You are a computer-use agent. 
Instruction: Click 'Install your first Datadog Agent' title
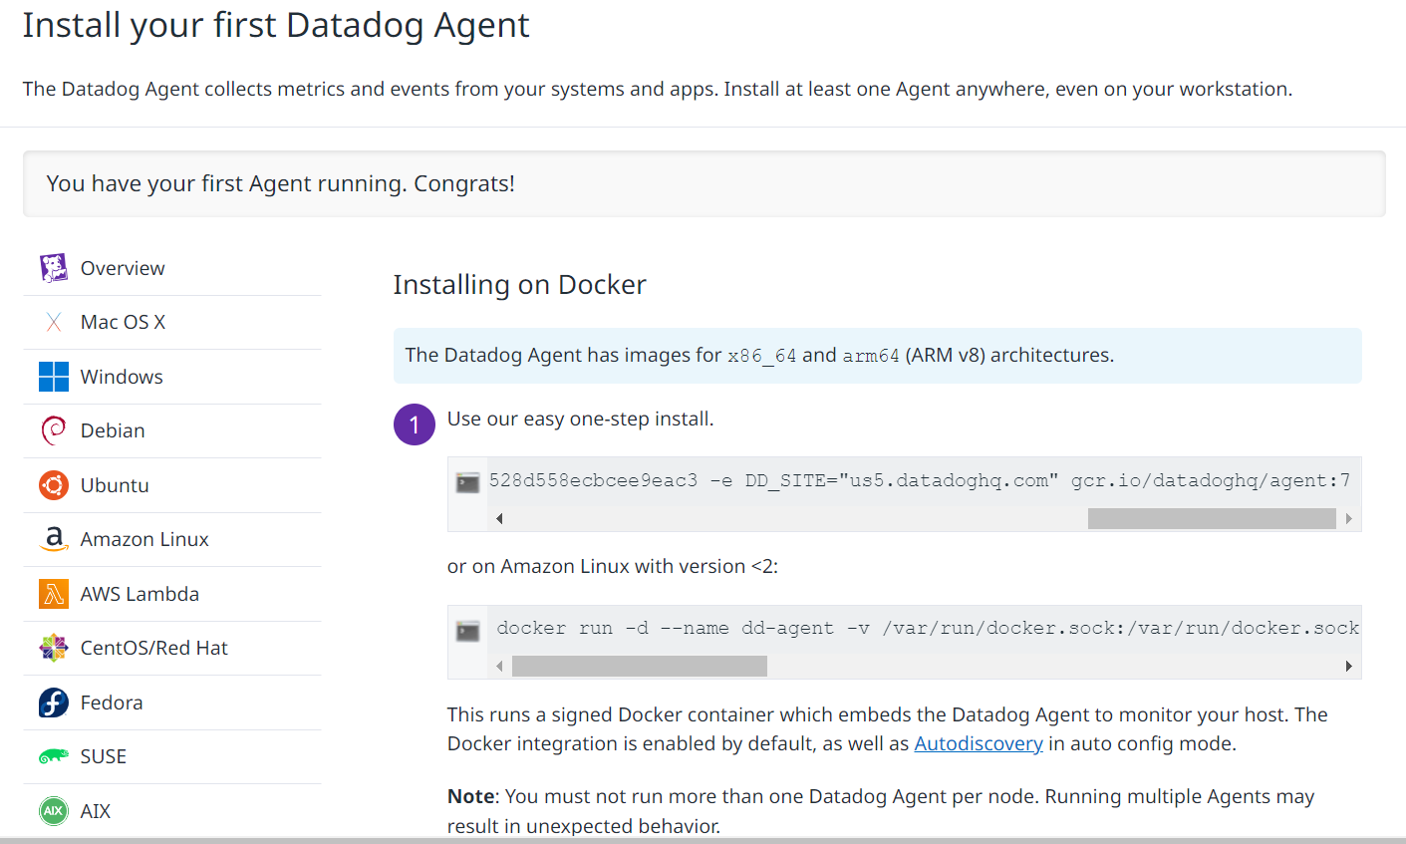[276, 25]
